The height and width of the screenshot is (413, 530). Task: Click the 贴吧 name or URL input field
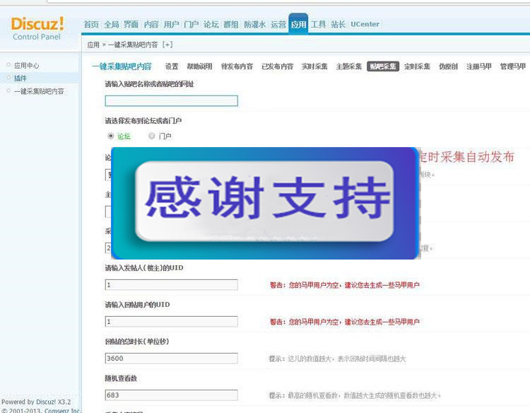pyautogui.click(x=171, y=101)
